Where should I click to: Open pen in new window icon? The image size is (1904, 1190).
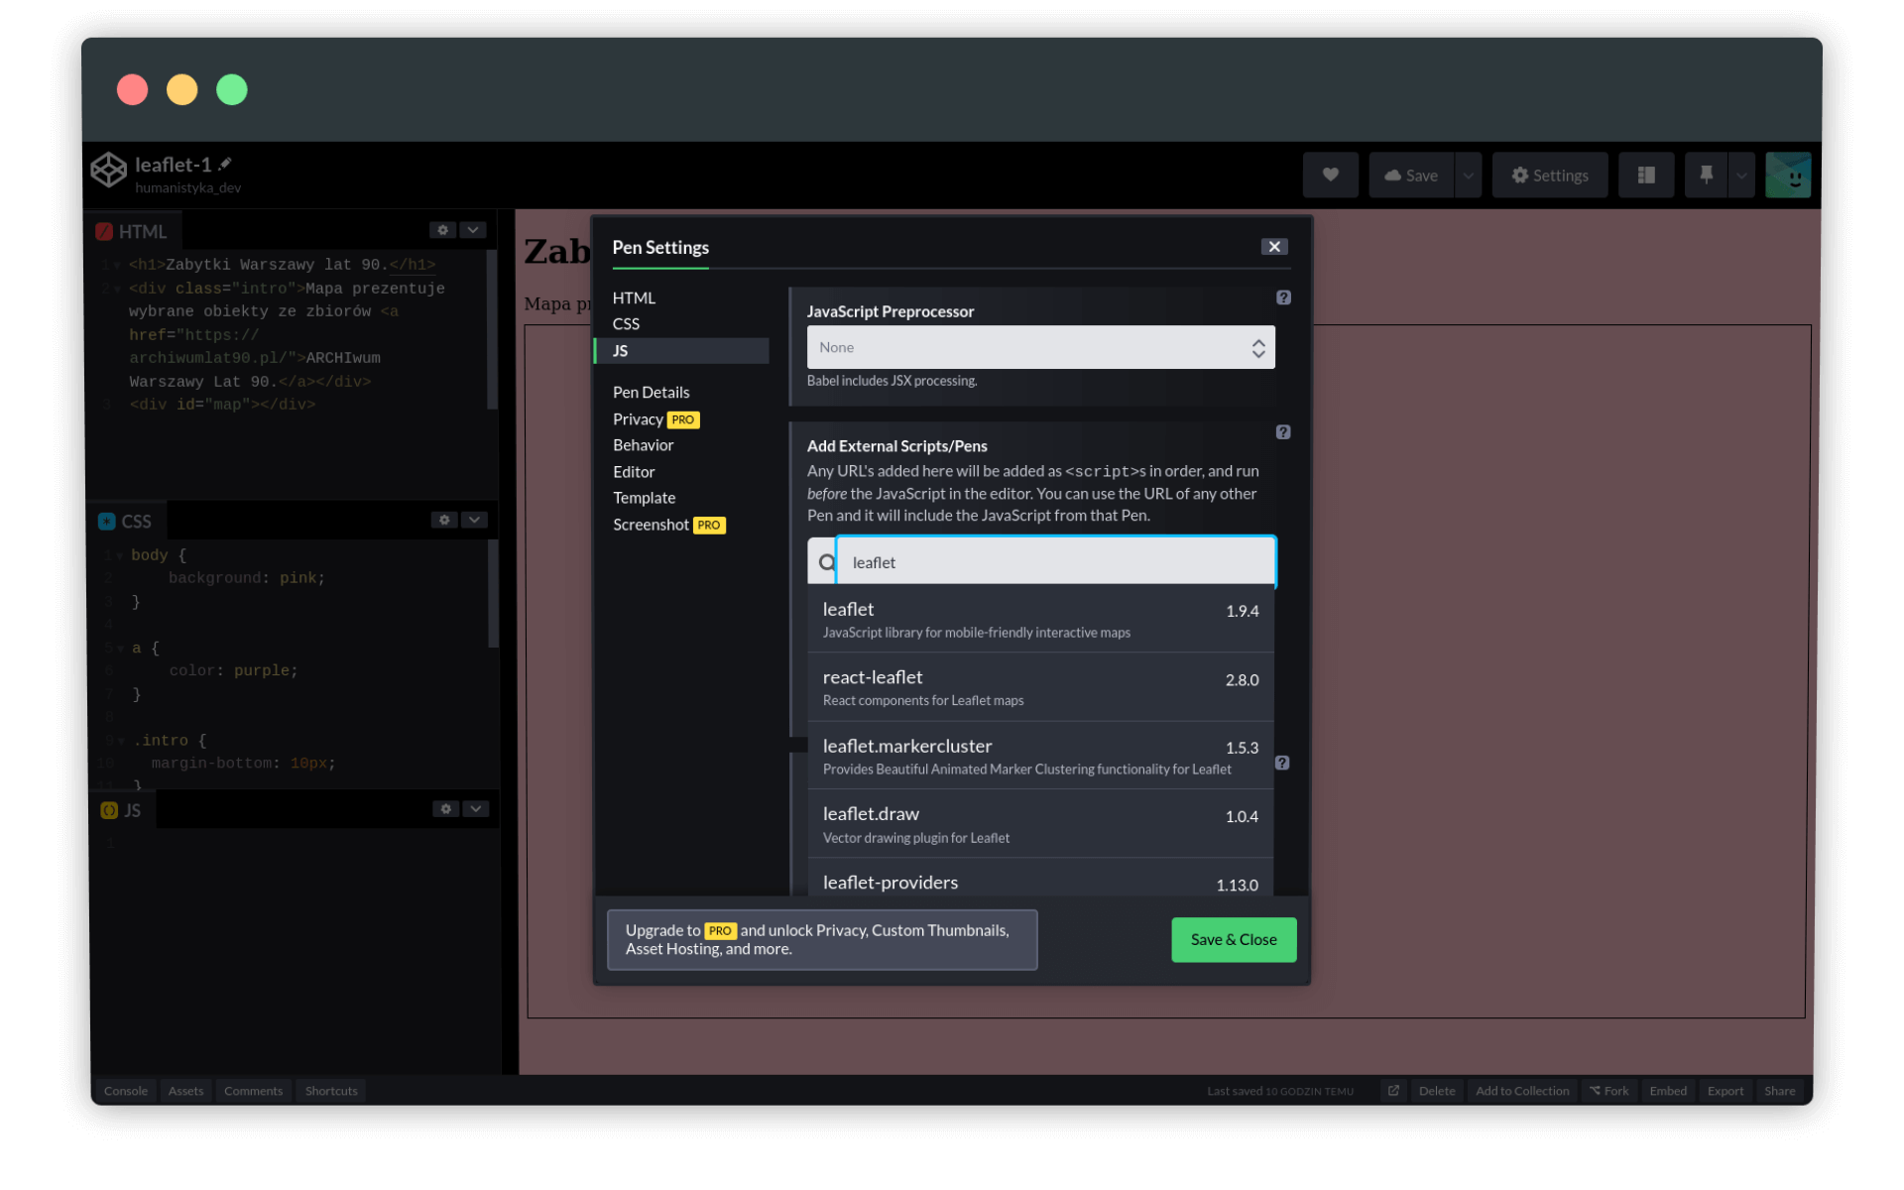(1393, 1091)
